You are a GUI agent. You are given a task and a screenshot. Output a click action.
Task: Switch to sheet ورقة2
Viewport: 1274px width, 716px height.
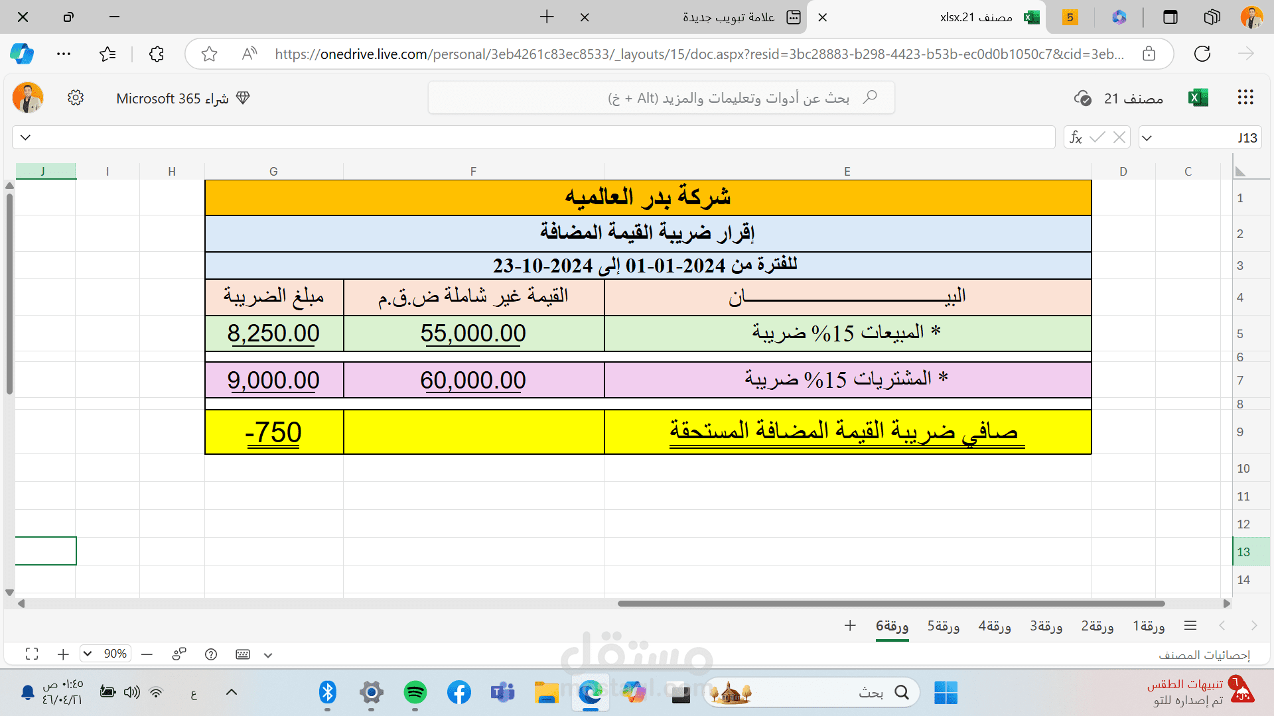click(x=1097, y=626)
